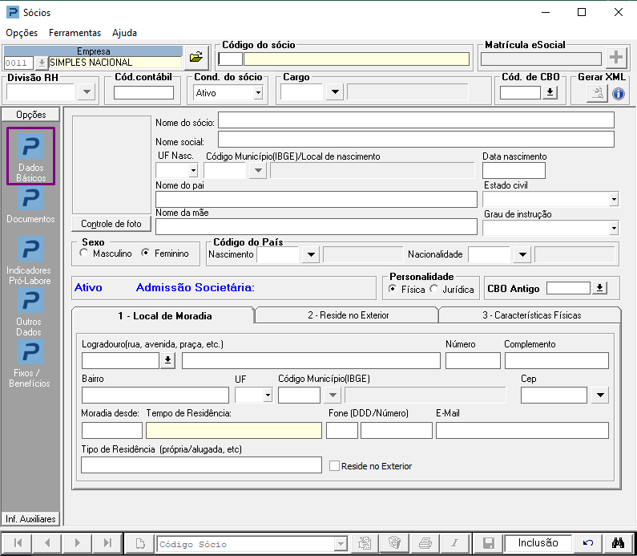Click the Gerar XML icon button
The image size is (637, 556).
click(597, 94)
